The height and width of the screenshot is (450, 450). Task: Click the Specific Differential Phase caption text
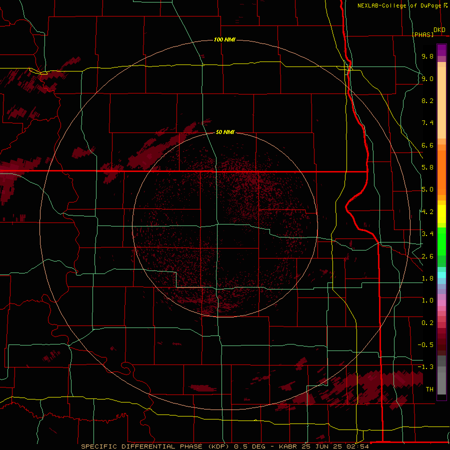pos(224,446)
